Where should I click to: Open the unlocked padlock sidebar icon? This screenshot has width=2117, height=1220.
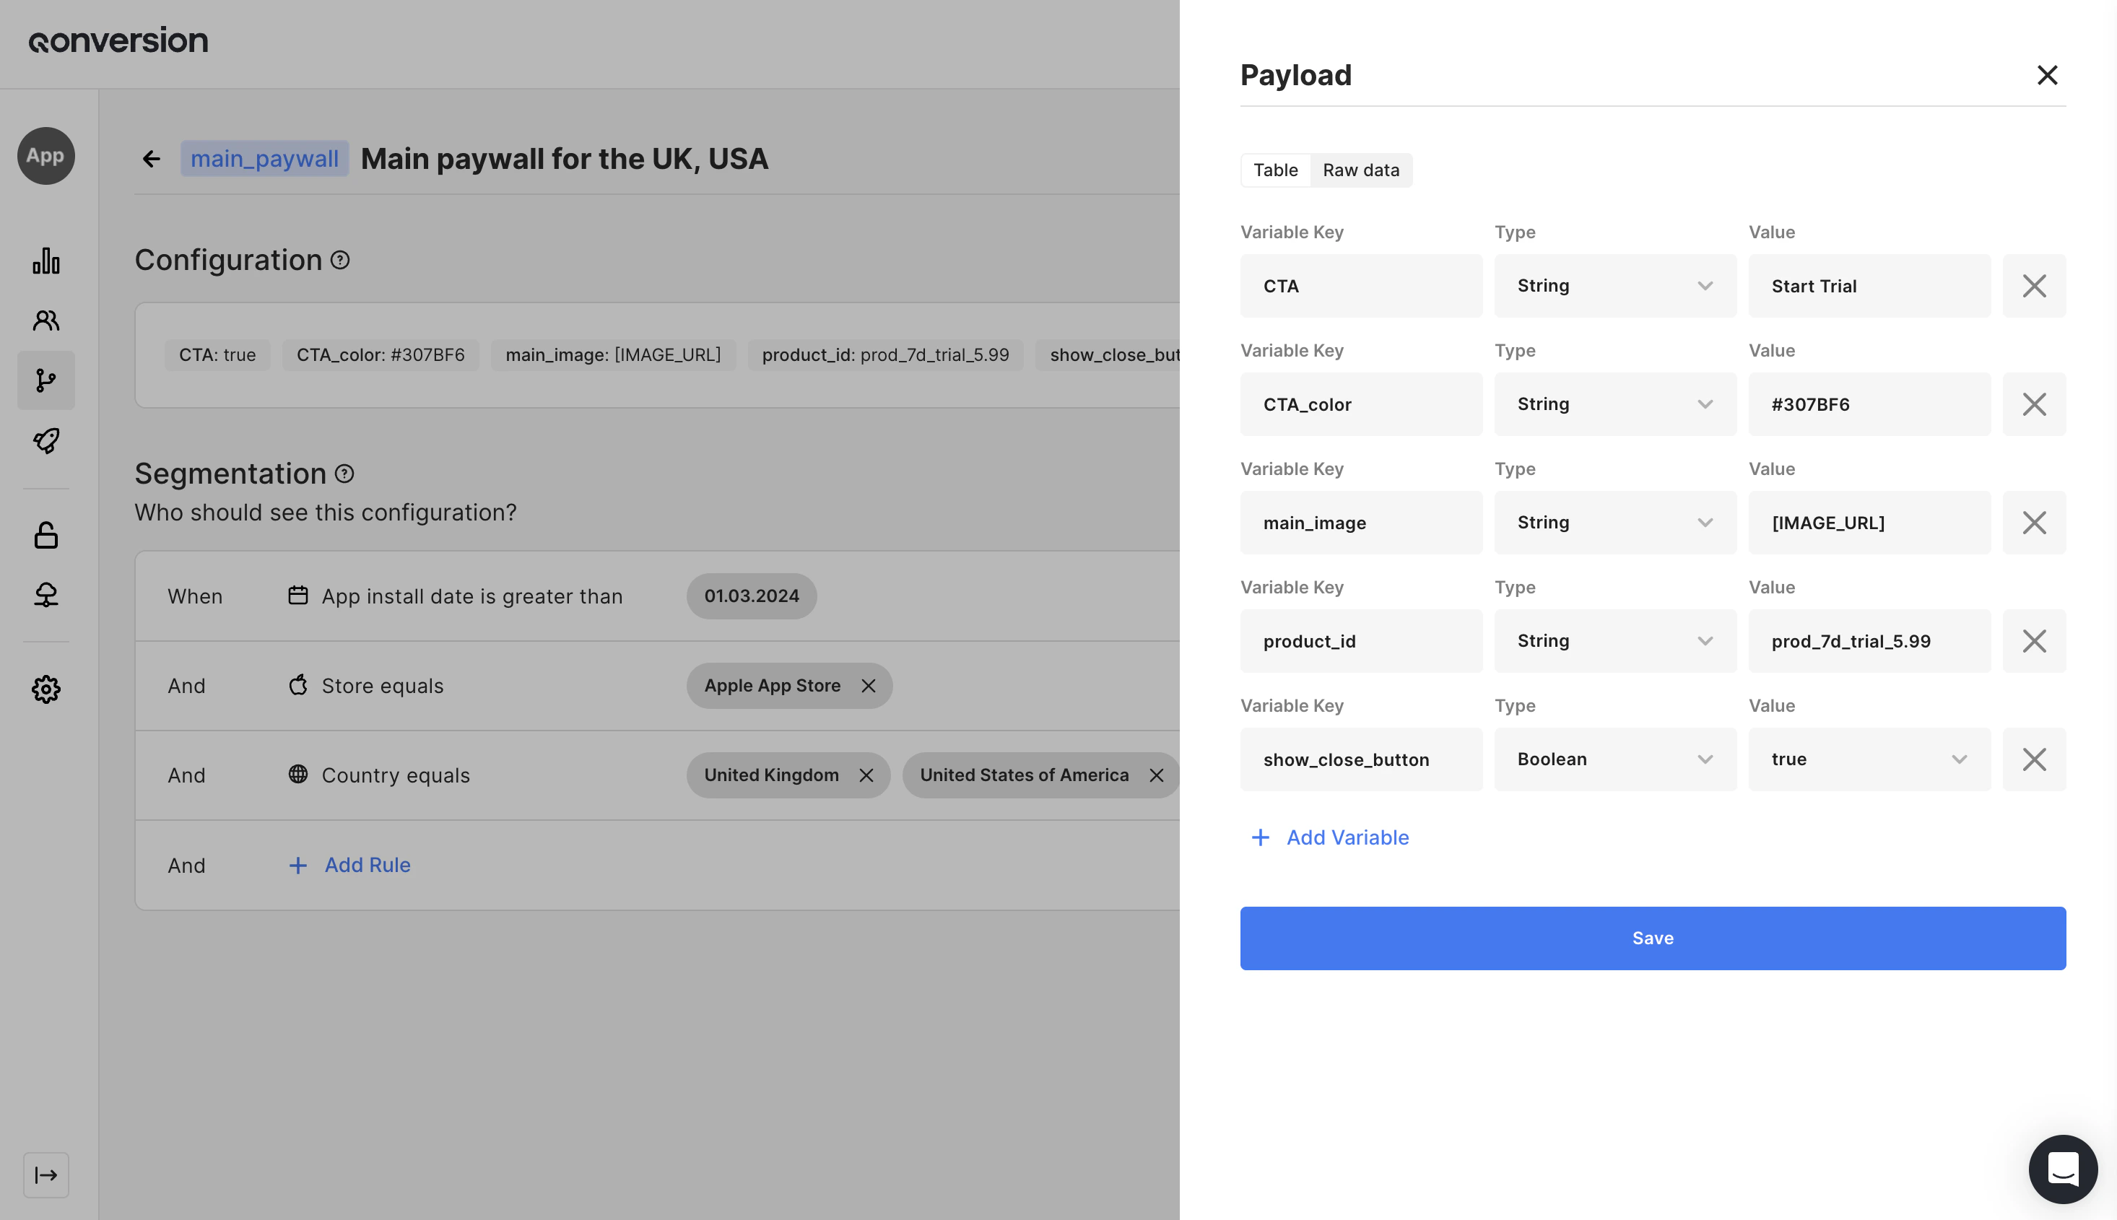click(46, 535)
